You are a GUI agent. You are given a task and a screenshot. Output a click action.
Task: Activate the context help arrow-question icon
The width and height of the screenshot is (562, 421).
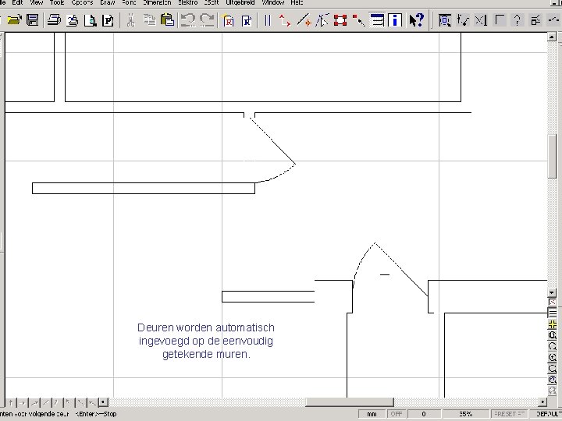[x=417, y=19]
